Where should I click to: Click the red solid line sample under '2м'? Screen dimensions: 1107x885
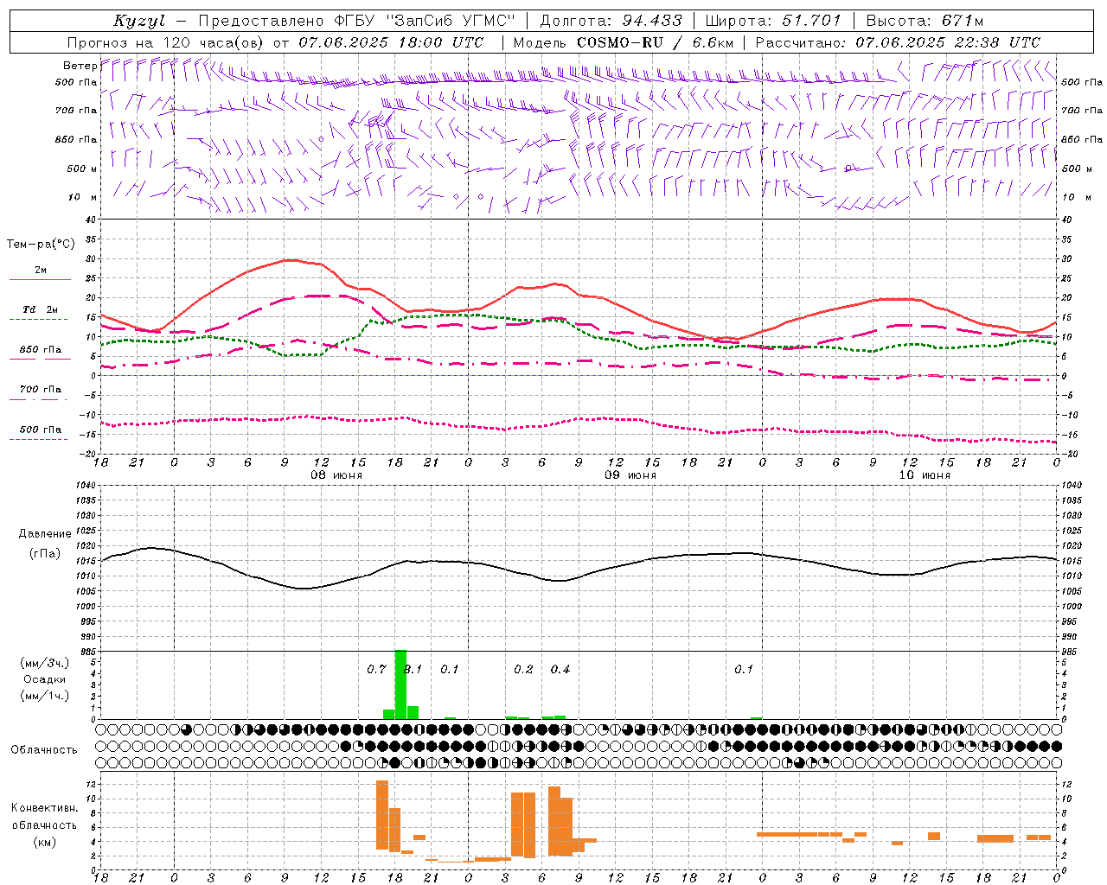pos(39,279)
